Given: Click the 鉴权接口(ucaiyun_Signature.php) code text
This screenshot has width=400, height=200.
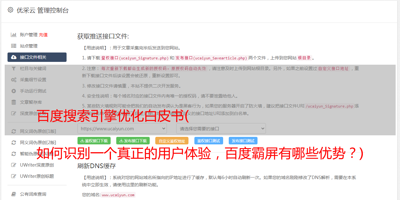Looking at the screenshot, I should (135, 58).
